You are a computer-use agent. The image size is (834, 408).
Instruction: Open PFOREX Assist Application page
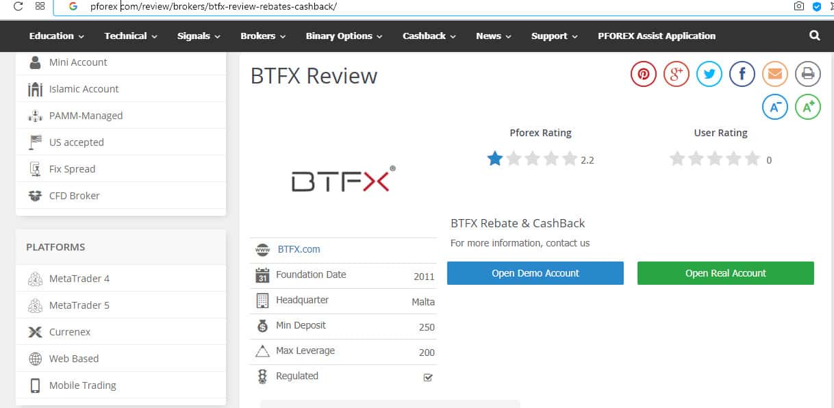[657, 36]
